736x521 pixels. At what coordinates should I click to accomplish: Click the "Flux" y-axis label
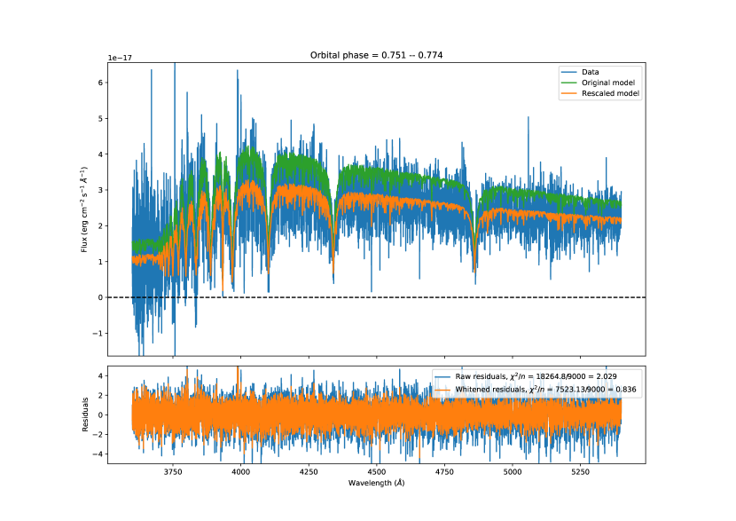click(x=84, y=209)
